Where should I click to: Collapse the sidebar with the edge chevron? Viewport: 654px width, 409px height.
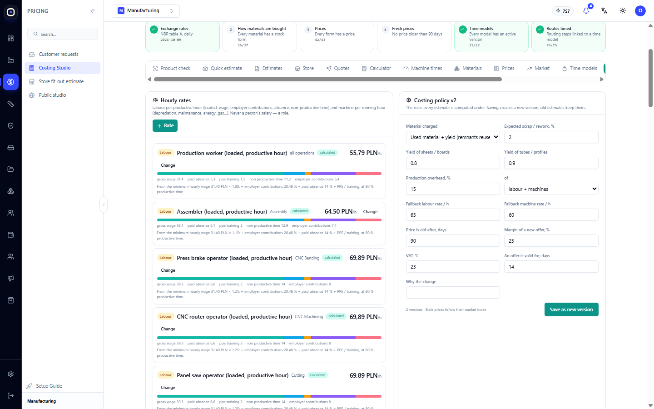click(104, 204)
